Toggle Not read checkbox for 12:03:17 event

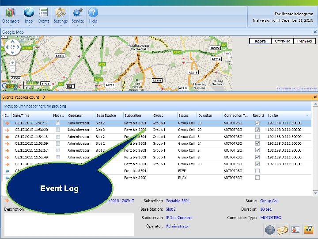point(58,123)
